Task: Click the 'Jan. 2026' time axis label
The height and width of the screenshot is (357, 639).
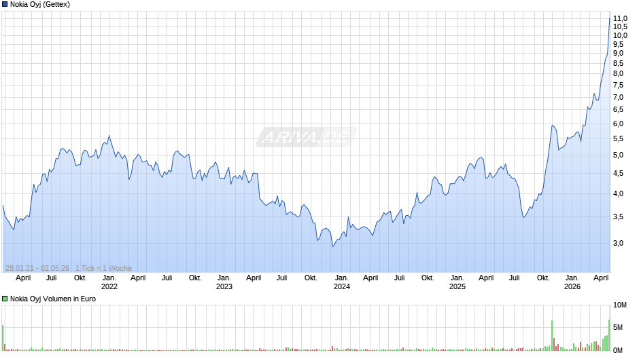Action: click(572, 282)
